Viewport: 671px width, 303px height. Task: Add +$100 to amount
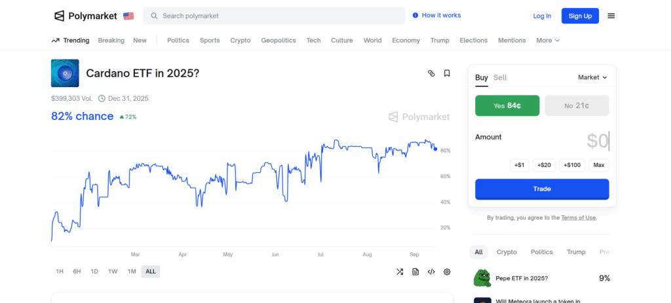pyautogui.click(x=572, y=166)
